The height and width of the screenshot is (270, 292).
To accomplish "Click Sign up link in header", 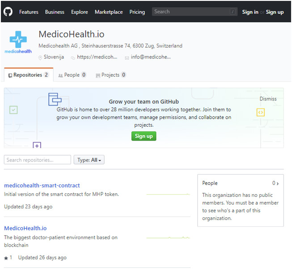I will pyautogui.click(x=275, y=12).
